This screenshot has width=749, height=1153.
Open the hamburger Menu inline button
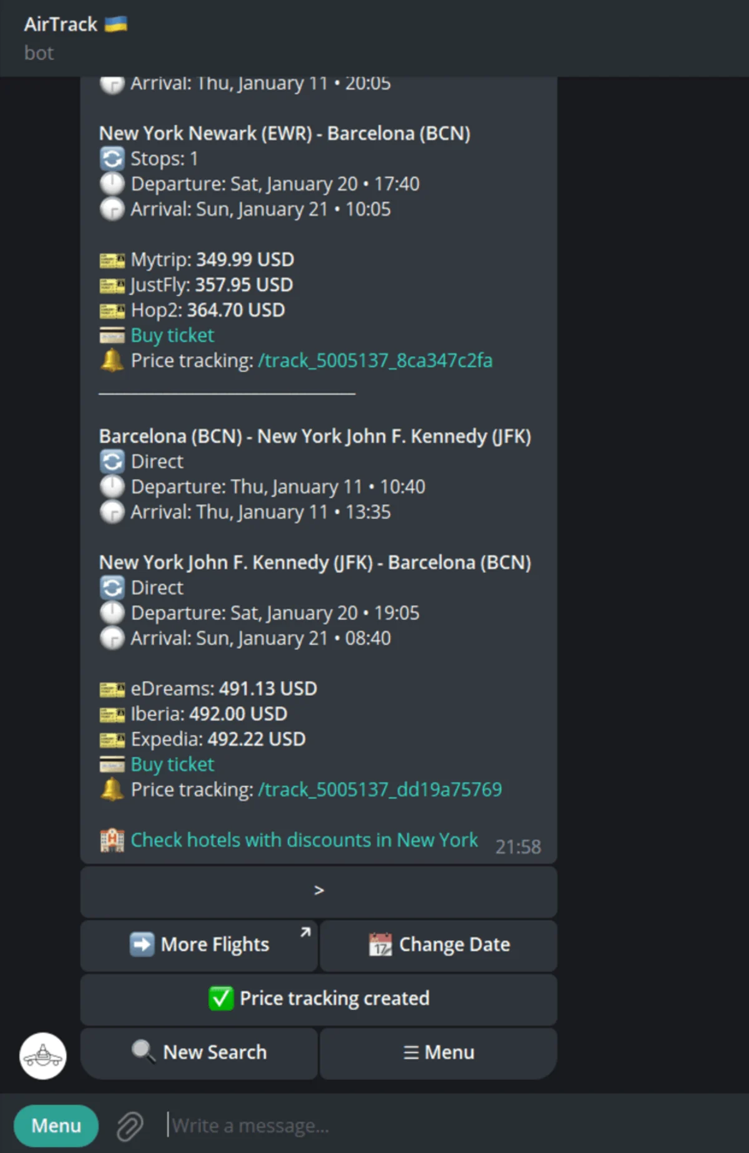tap(439, 1053)
